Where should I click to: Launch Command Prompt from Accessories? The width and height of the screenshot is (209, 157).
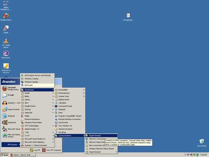click(70, 106)
